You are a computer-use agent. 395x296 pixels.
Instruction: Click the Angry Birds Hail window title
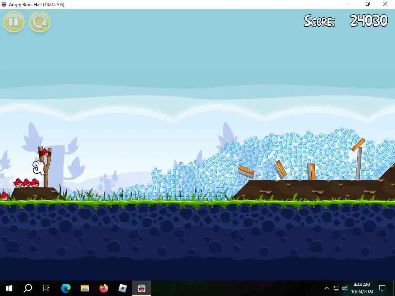coord(37,4)
